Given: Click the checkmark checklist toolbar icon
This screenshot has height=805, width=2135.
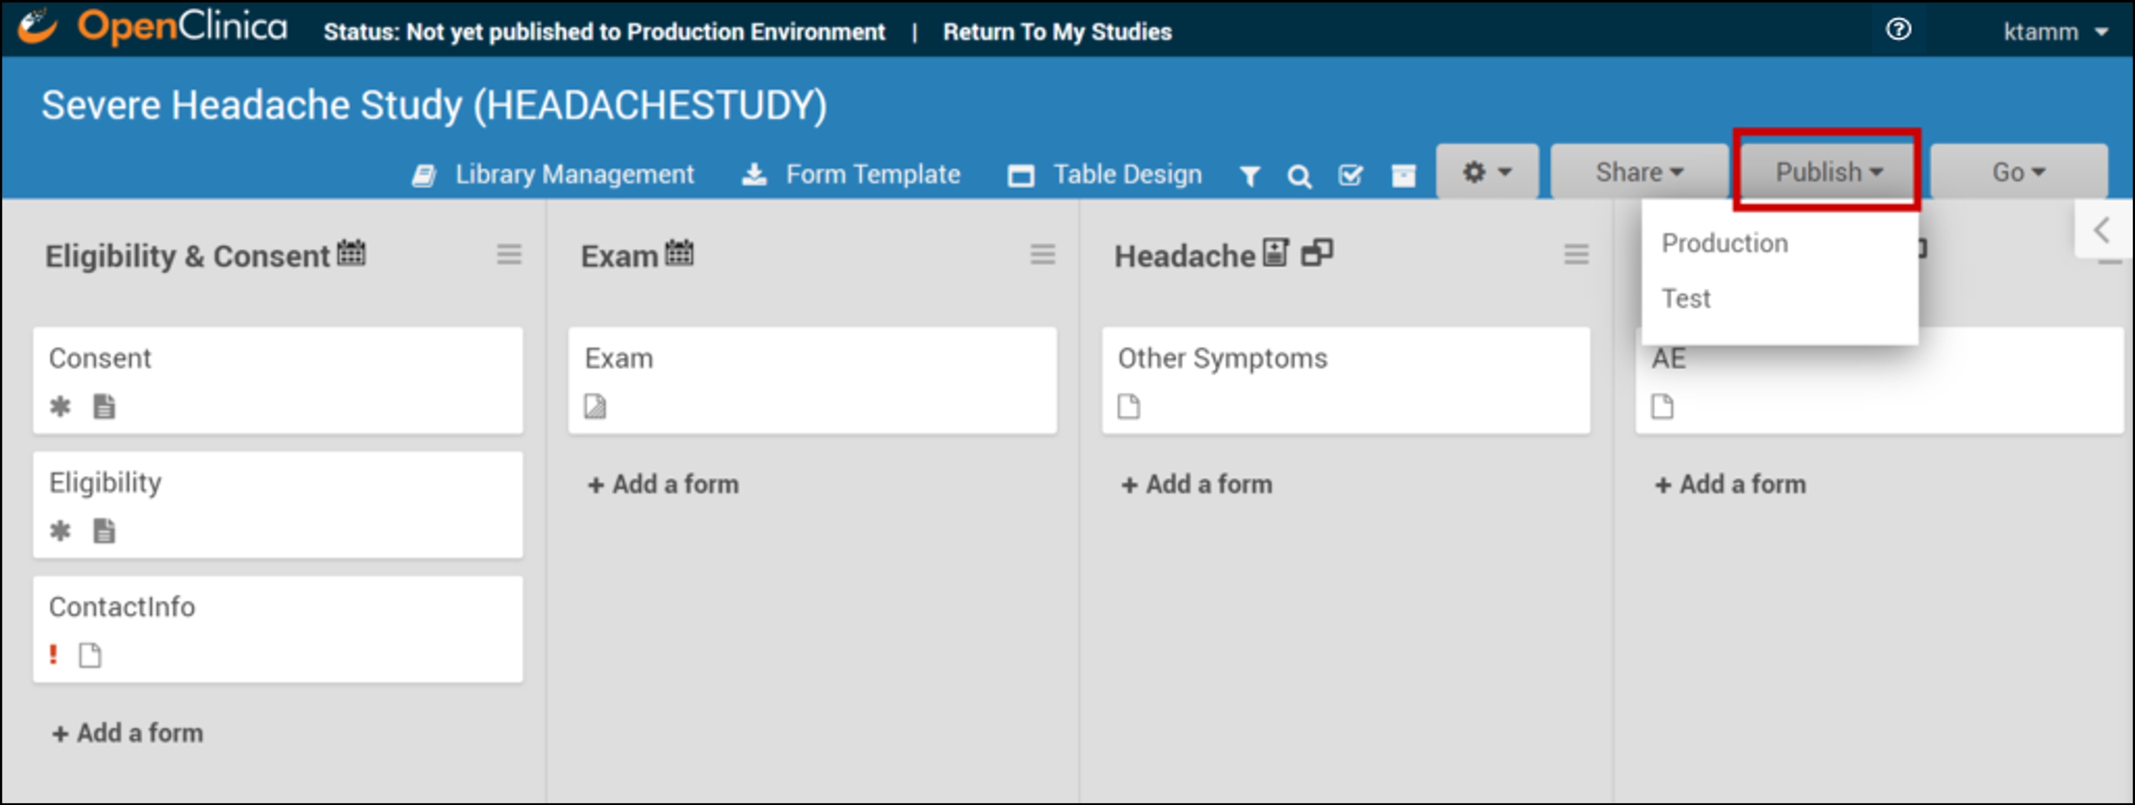Looking at the screenshot, I should tap(1350, 175).
